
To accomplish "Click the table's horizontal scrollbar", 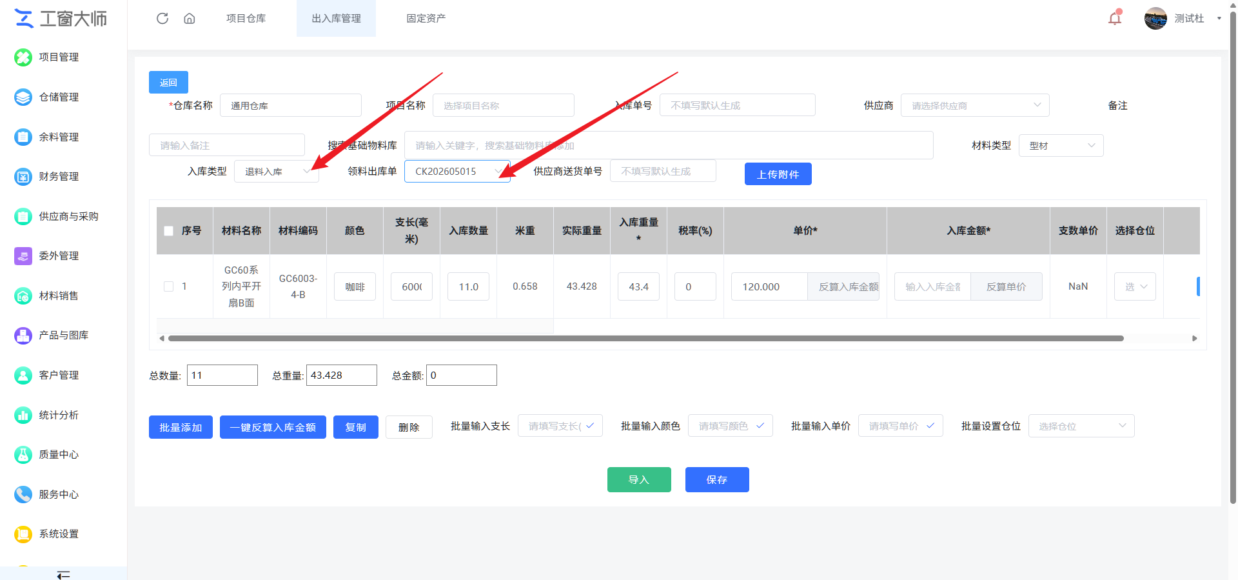I will (x=645, y=338).
